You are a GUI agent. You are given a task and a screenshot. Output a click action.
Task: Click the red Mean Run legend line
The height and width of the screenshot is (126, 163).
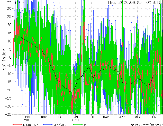pos(17,124)
